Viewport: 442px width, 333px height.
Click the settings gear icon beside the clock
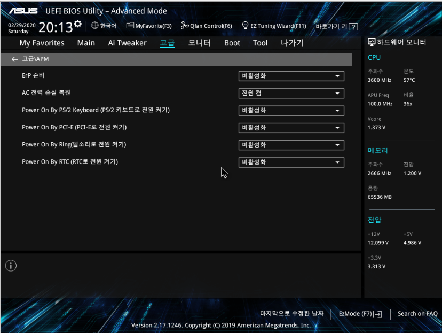tap(78, 24)
